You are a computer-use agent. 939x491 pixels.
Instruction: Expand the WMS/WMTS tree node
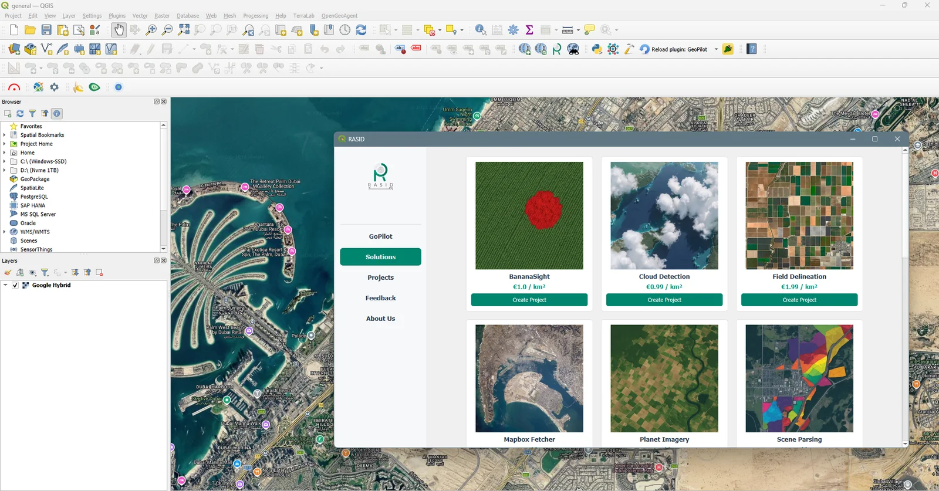click(4, 232)
